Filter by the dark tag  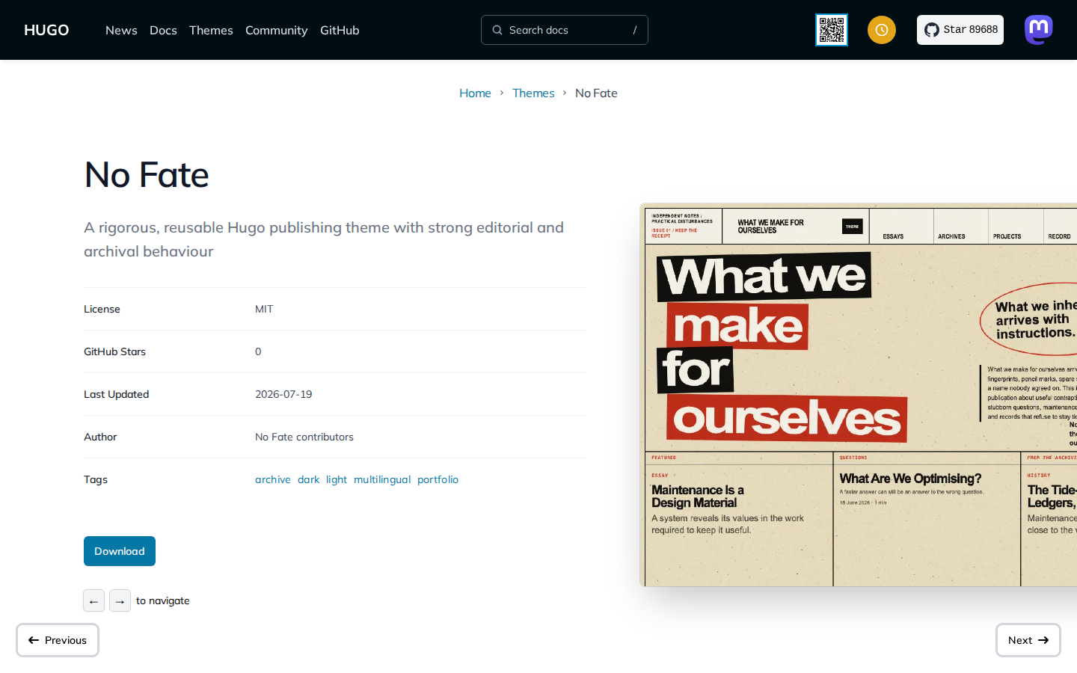pyautogui.click(x=308, y=479)
